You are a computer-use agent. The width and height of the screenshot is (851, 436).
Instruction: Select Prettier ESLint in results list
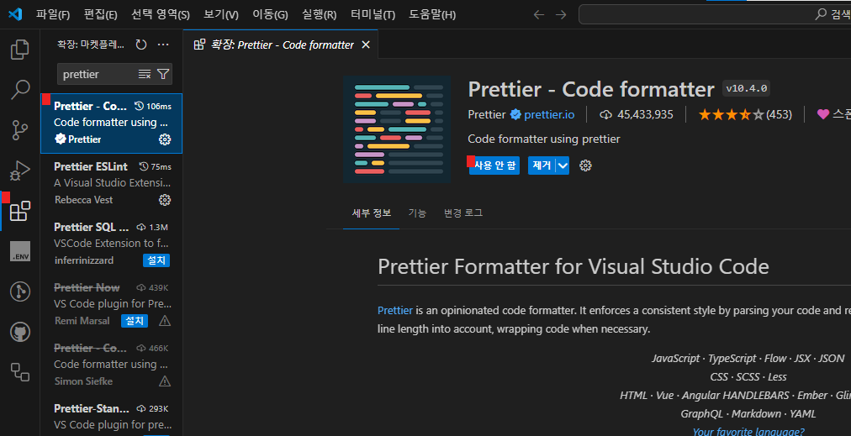click(111, 183)
